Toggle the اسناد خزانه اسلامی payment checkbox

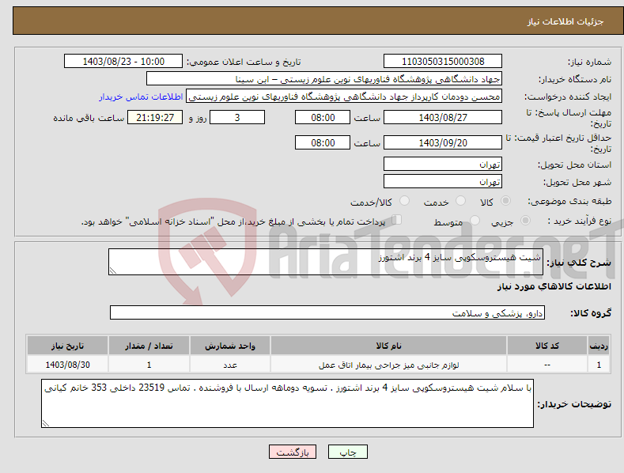(x=397, y=220)
